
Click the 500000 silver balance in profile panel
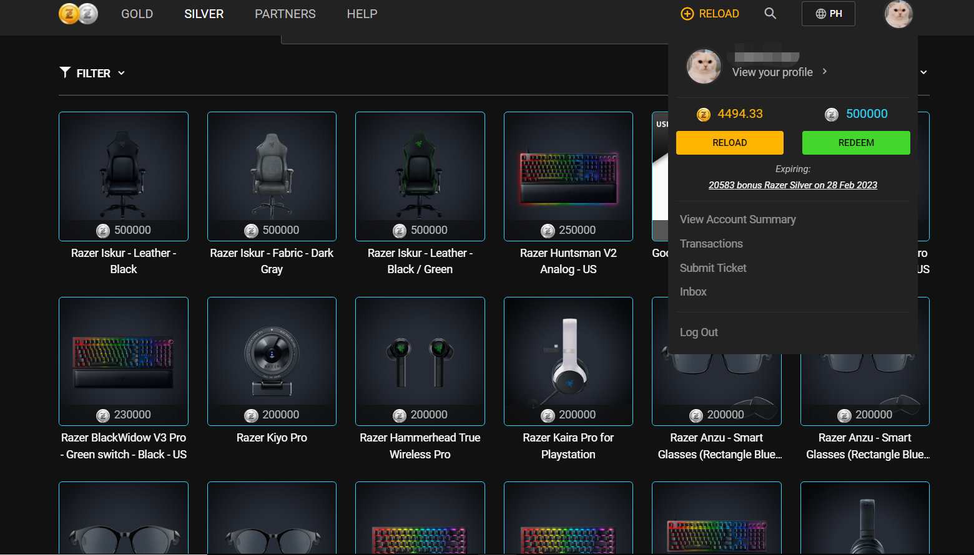(x=867, y=114)
